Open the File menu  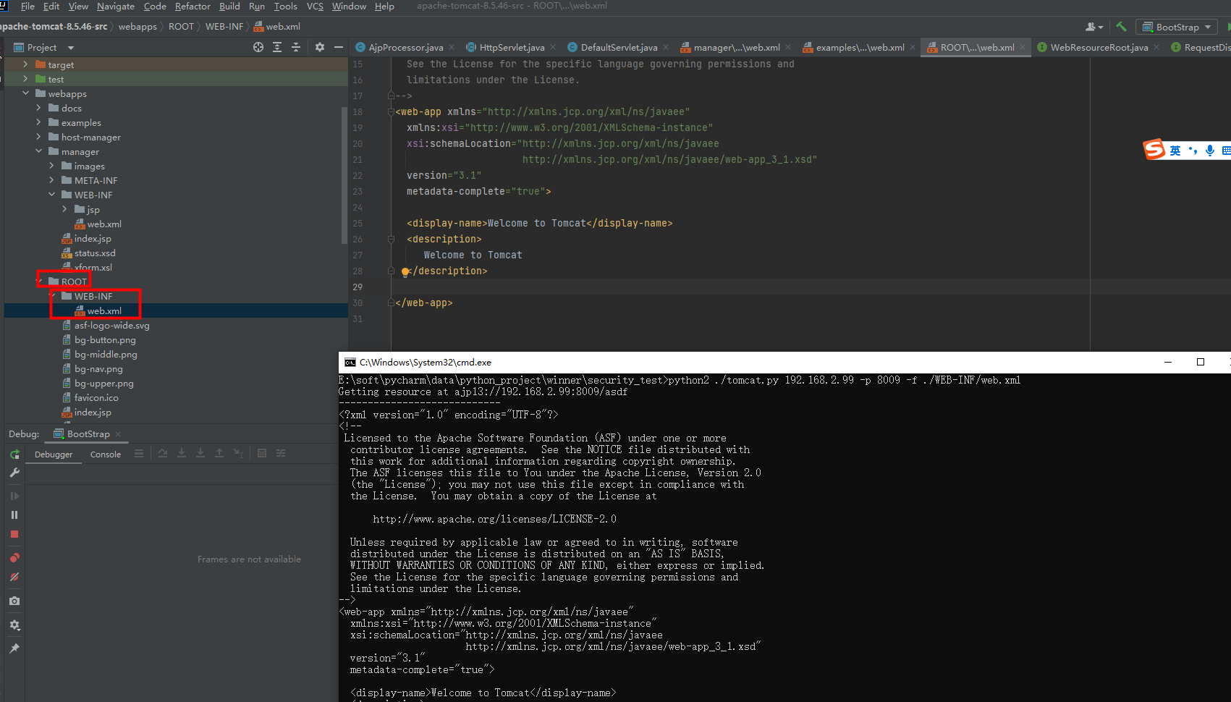click(x=28, y=7)
